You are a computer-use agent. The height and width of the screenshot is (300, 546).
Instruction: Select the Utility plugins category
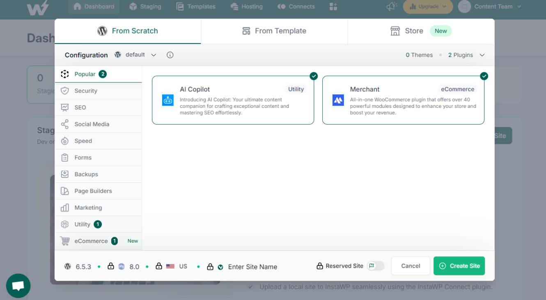click(x=98, y=224)
